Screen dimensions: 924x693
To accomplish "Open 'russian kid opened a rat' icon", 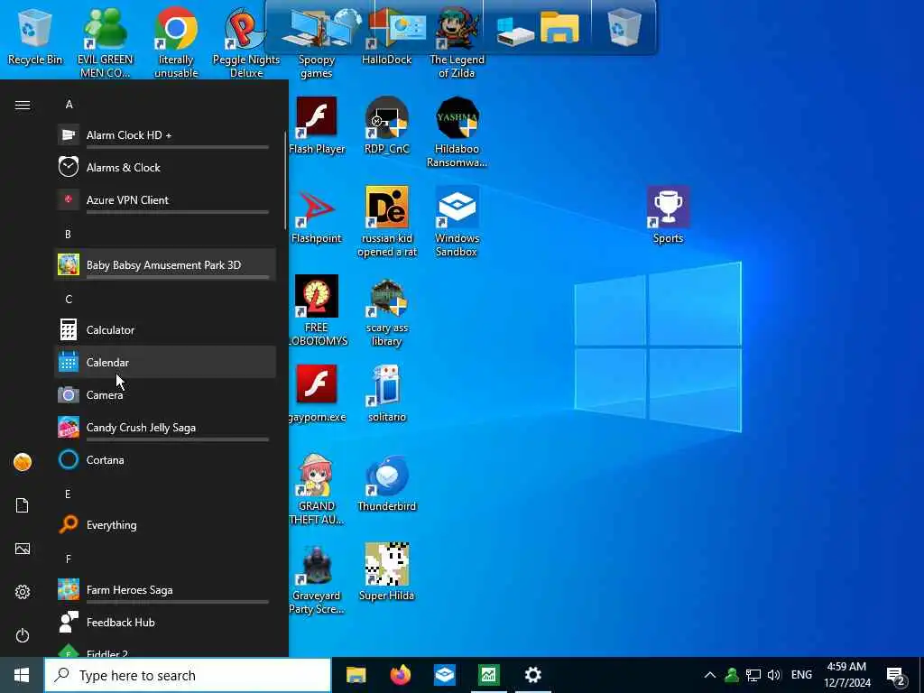I will pos(386,222).
